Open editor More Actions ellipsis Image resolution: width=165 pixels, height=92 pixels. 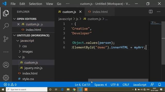[159, 12]
